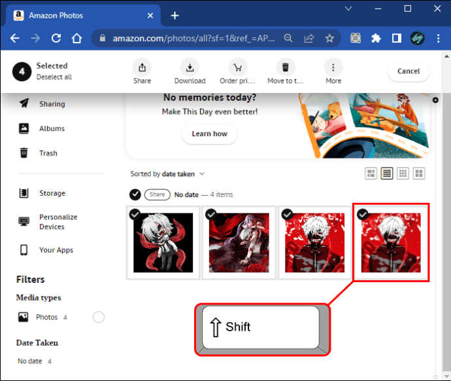
Task: Open the Sorted by date taken dropdown
Action: pyautogui.click(x=167, y=173)
